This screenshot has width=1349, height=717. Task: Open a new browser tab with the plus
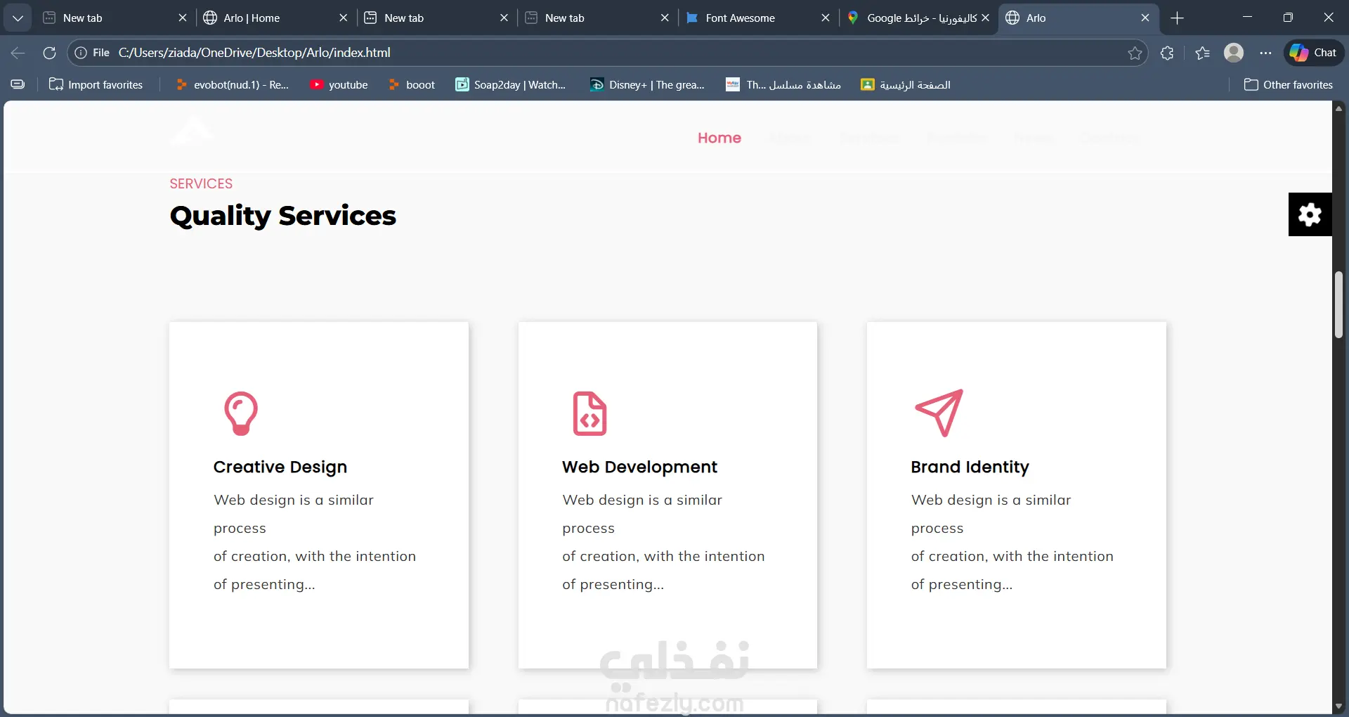click(1178, 18)
